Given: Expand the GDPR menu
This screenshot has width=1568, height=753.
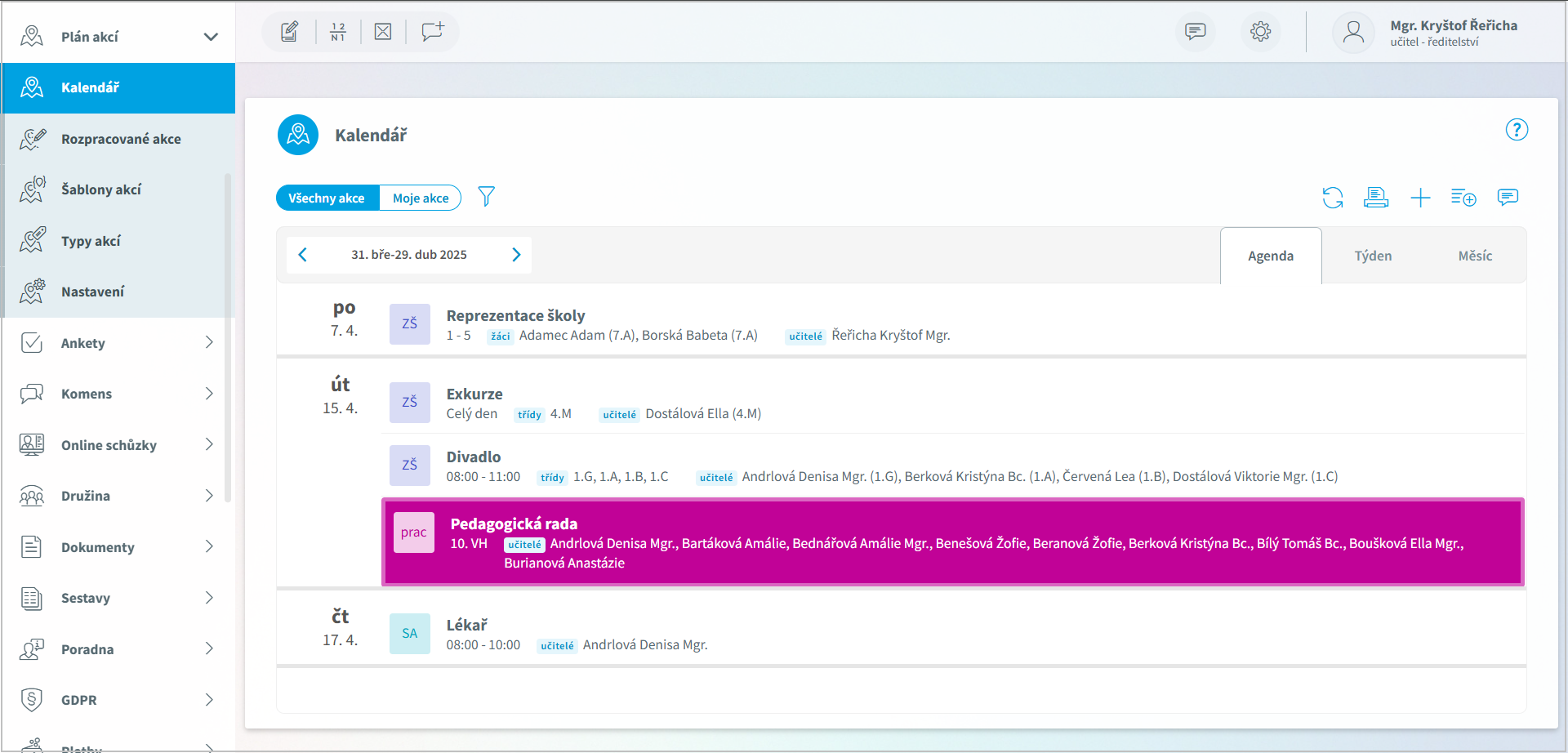Looking at the screenshot, I should 118,700.
